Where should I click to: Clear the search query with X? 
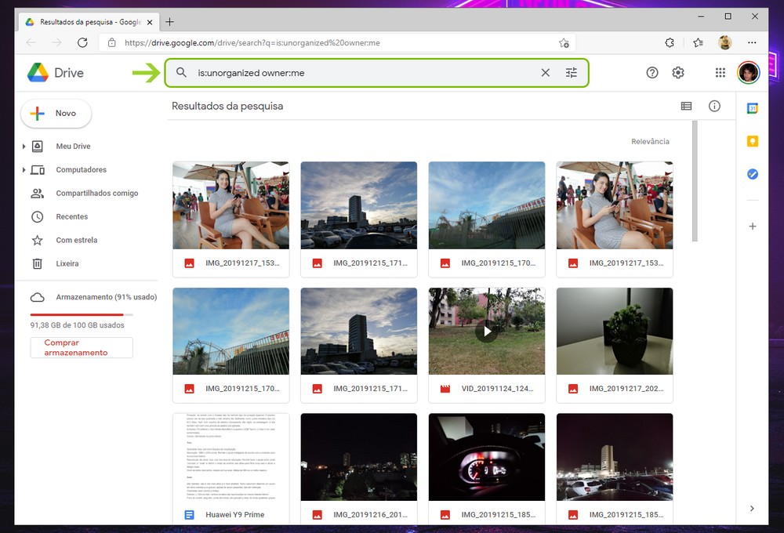point(546,73)
